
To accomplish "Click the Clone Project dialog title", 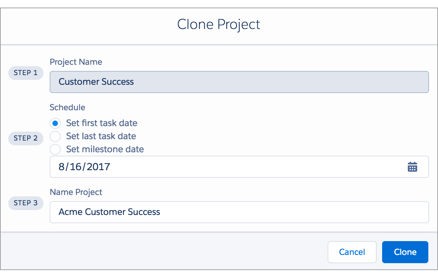I will tap(219, 24).
